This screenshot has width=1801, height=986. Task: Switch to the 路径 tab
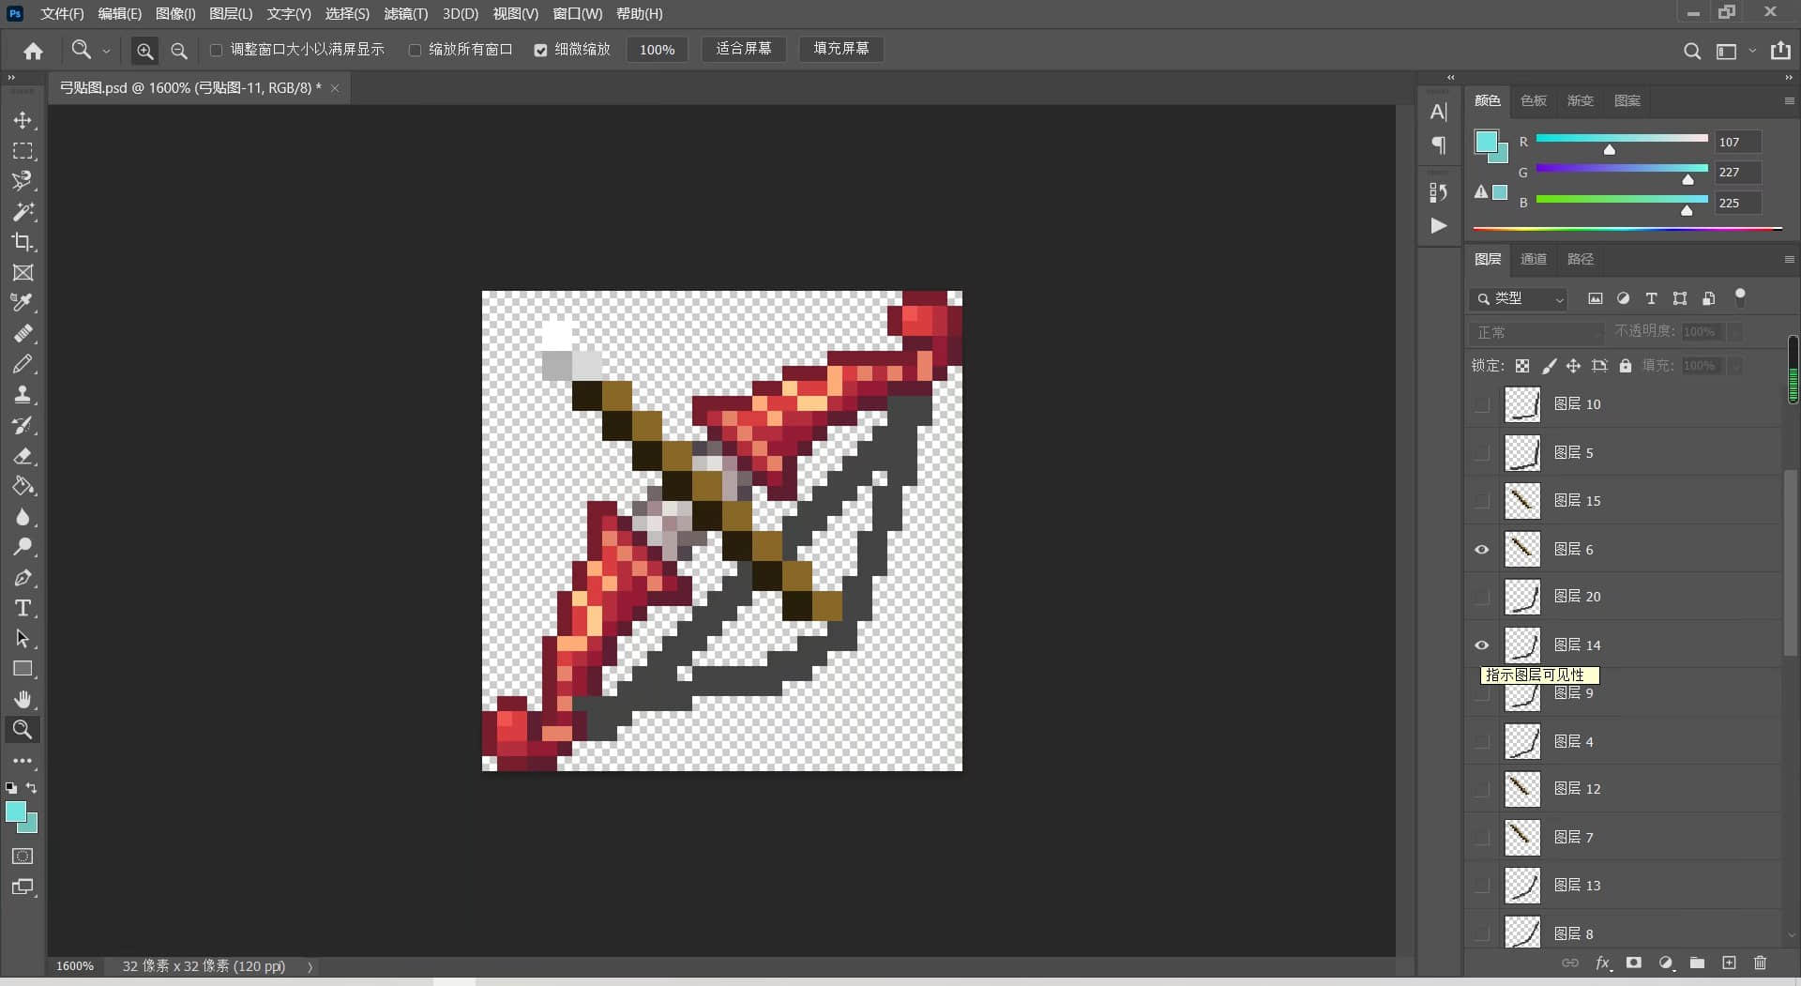pyautogui.click(x=1581, y=259)
